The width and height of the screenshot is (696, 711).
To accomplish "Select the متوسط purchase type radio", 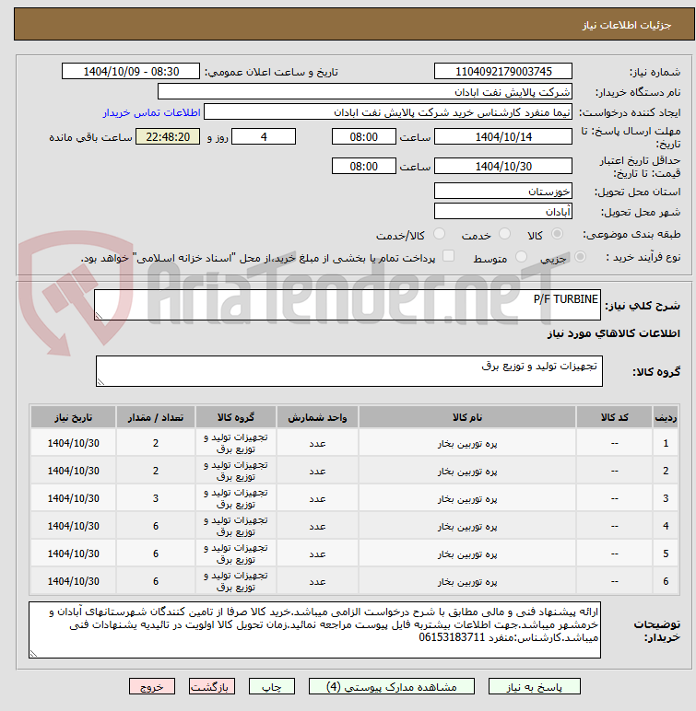I will coord(521,257).
